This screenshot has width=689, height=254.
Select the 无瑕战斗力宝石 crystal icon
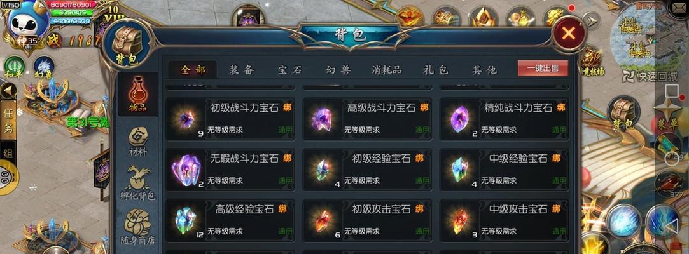tap(186, 170)
